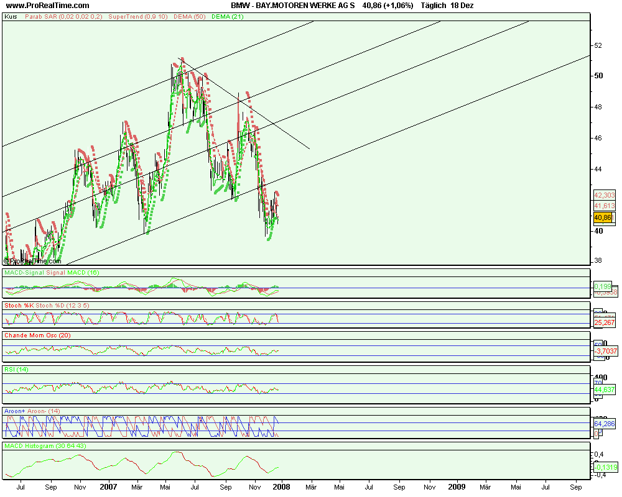The width and height of the screenshot is (622, 497).
Task: Click the highlighted 40,86 current price tag
Action: pyautogui.click(x=603, y=217)
